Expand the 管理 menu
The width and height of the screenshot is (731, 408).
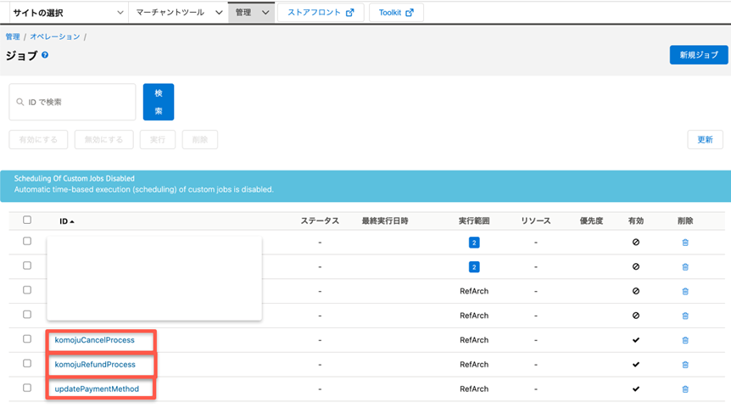tap(252, 13)
